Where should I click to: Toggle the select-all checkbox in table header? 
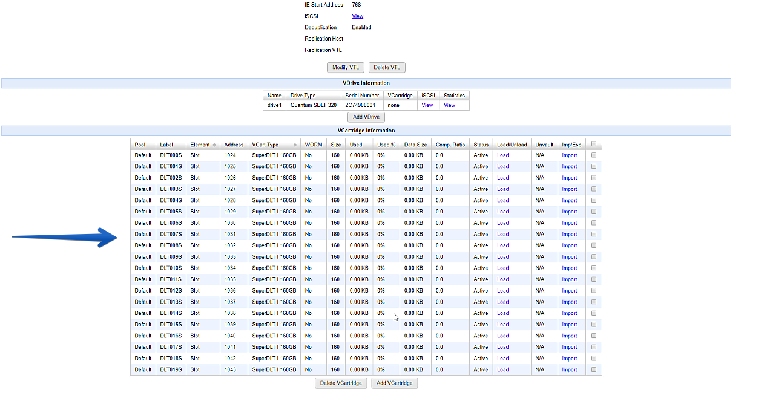594,144
